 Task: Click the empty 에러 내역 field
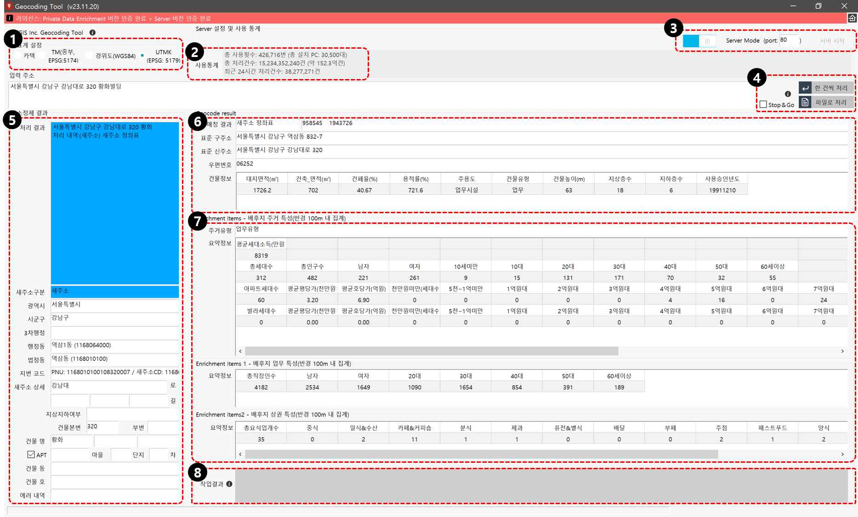114,495
